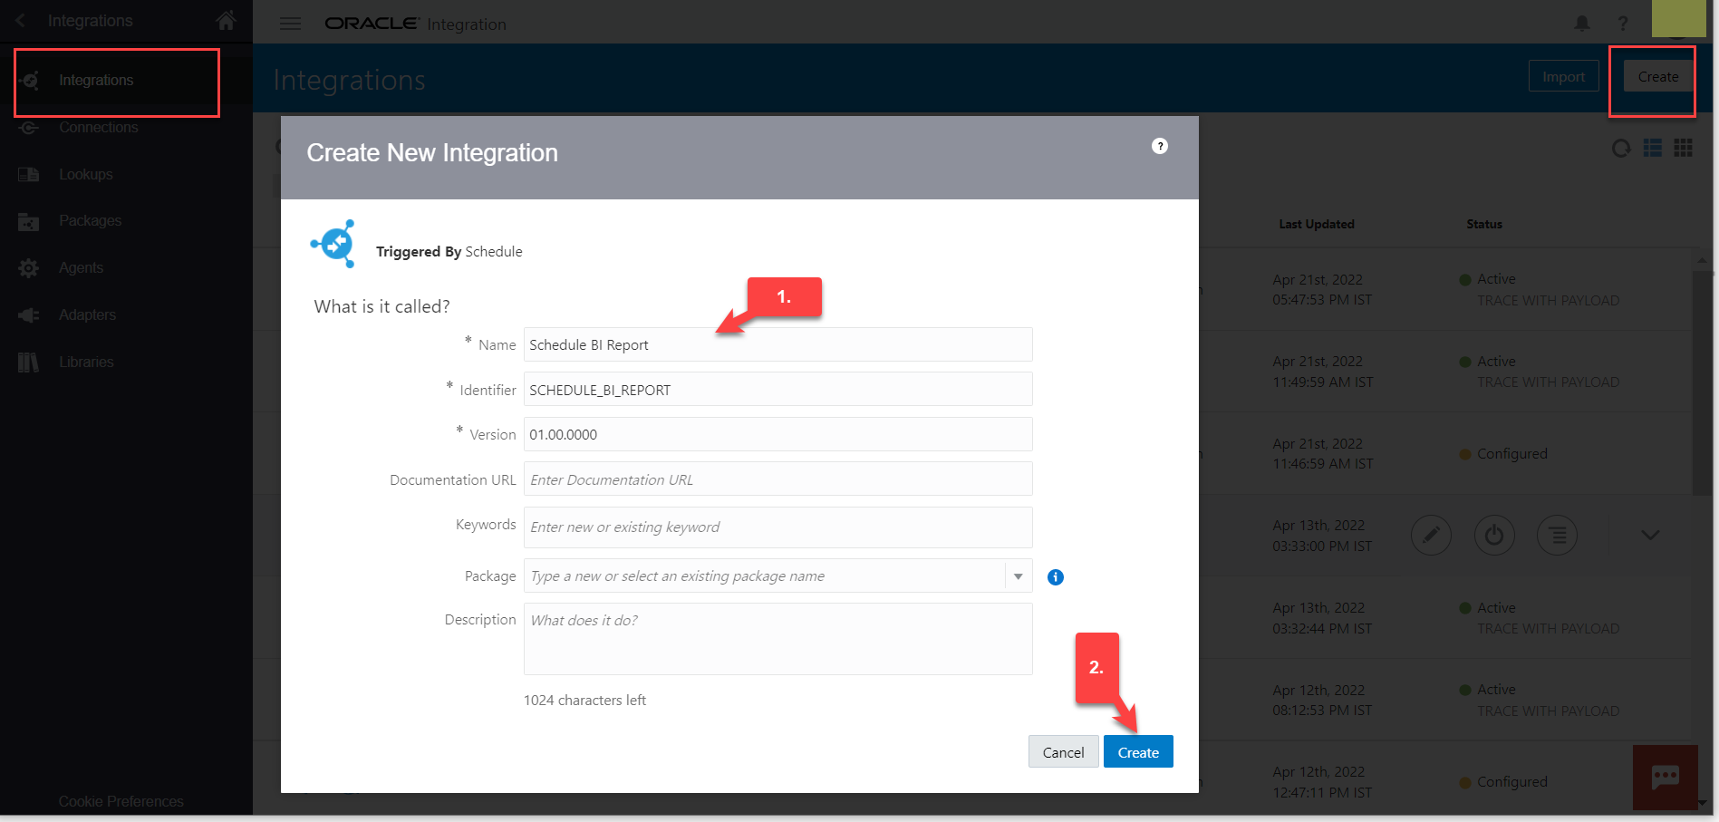
Task: Switch to list view layout
Action: coord(1652,149)
